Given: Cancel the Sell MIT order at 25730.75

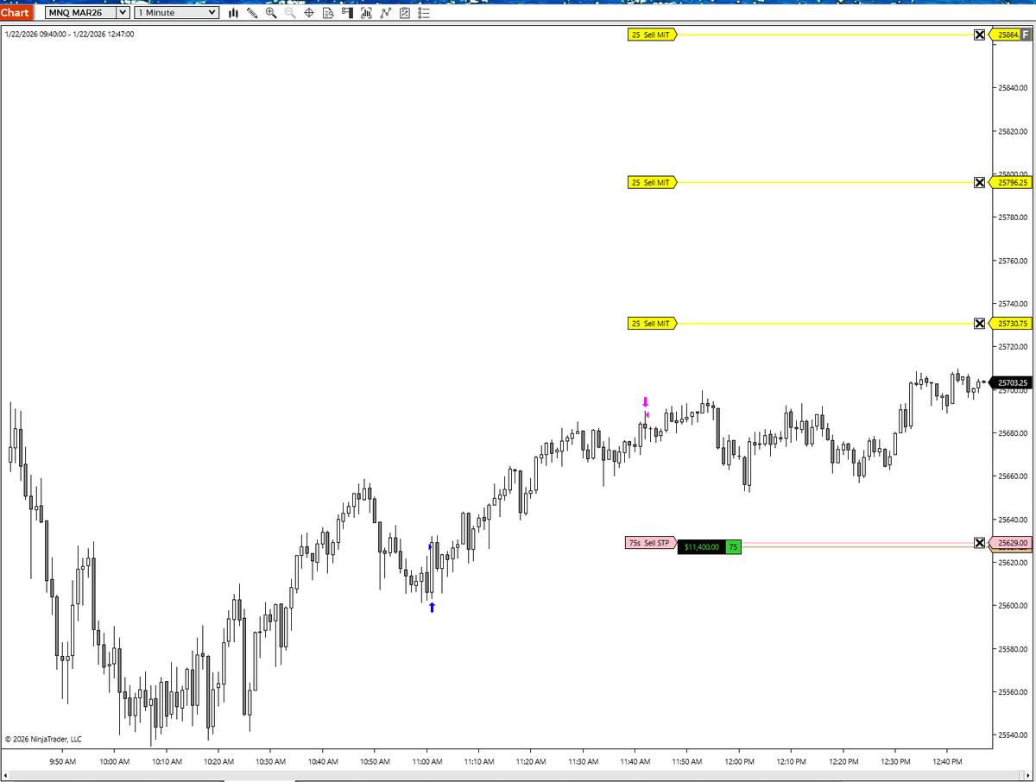Looking at the screenshot, I should [979, 324].
